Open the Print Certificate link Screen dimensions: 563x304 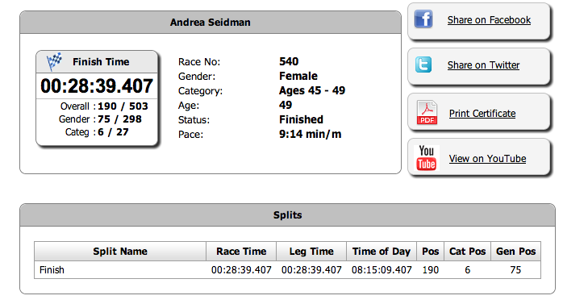pyautogui.click(x=482, y=114)
